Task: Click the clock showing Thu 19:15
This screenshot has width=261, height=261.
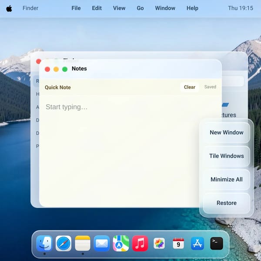Action: click(x=241, y=8)
